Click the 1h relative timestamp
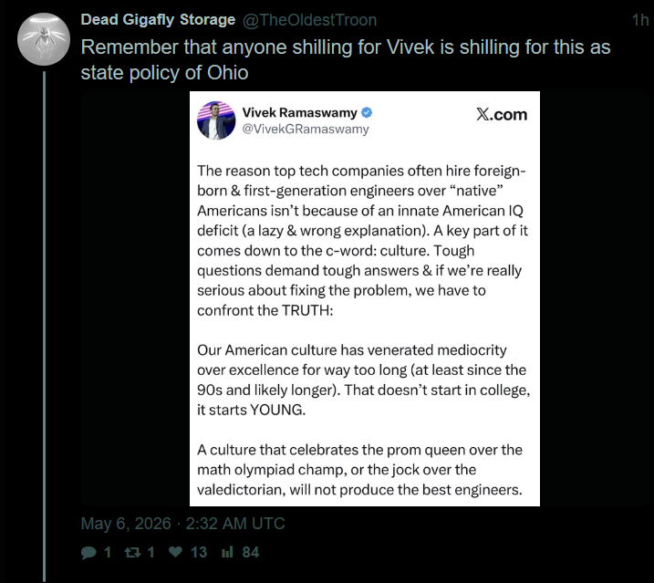Image resolution: width=654 pixels, height=583 pixels. [x=640, y=20]
